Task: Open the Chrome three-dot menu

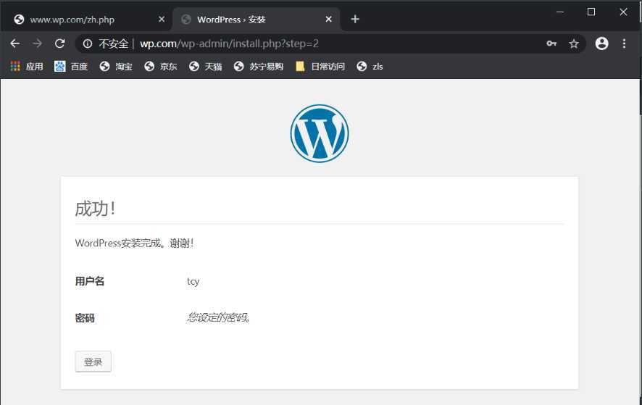Action: click(x=624, y=43)
